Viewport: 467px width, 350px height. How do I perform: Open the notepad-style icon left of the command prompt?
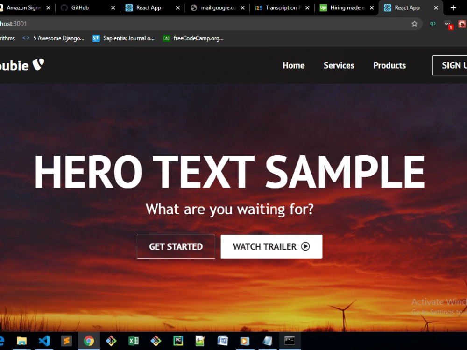coord(267,341)
